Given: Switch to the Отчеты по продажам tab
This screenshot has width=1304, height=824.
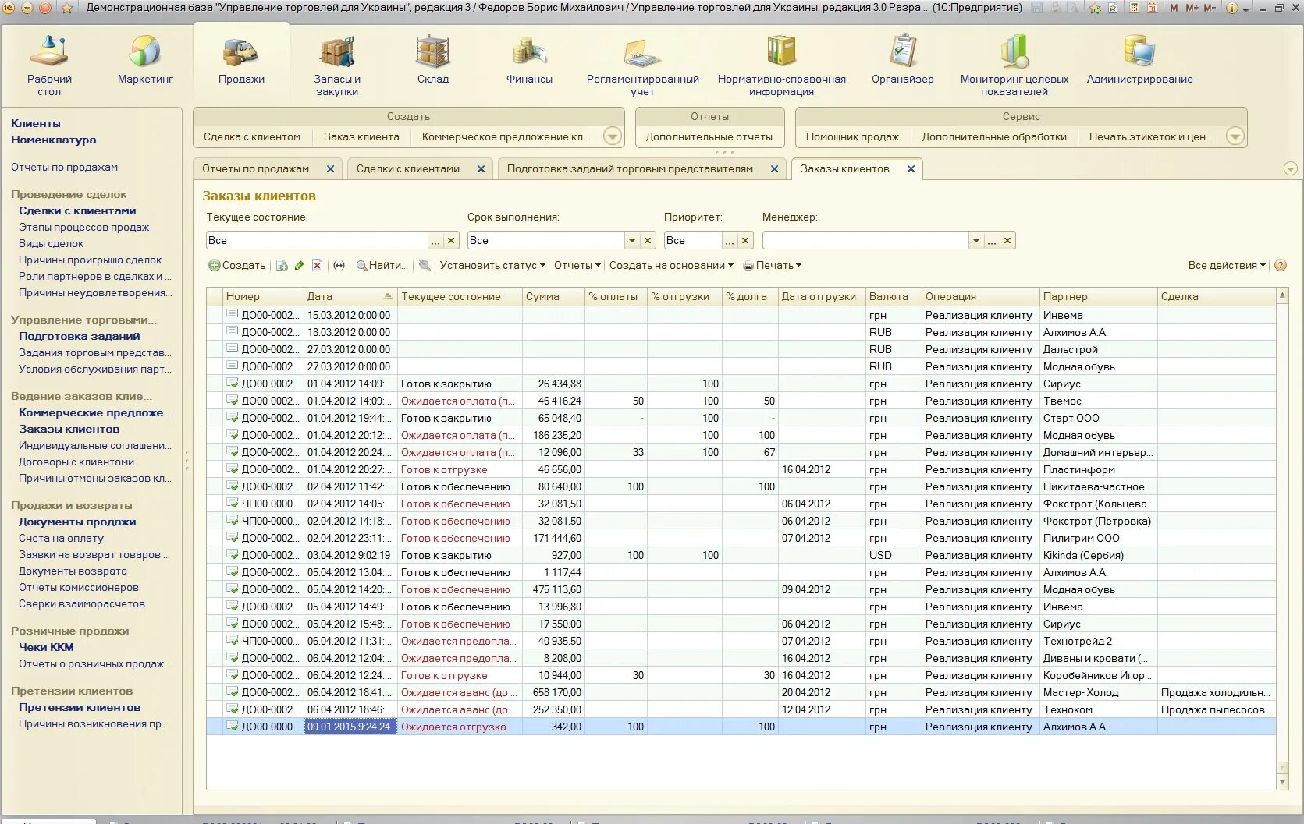Looking at the screenshot, I should tap(255, 169).
